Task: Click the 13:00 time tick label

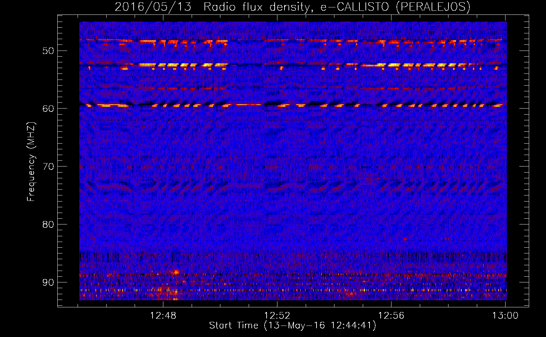Action: pos(505,316)
